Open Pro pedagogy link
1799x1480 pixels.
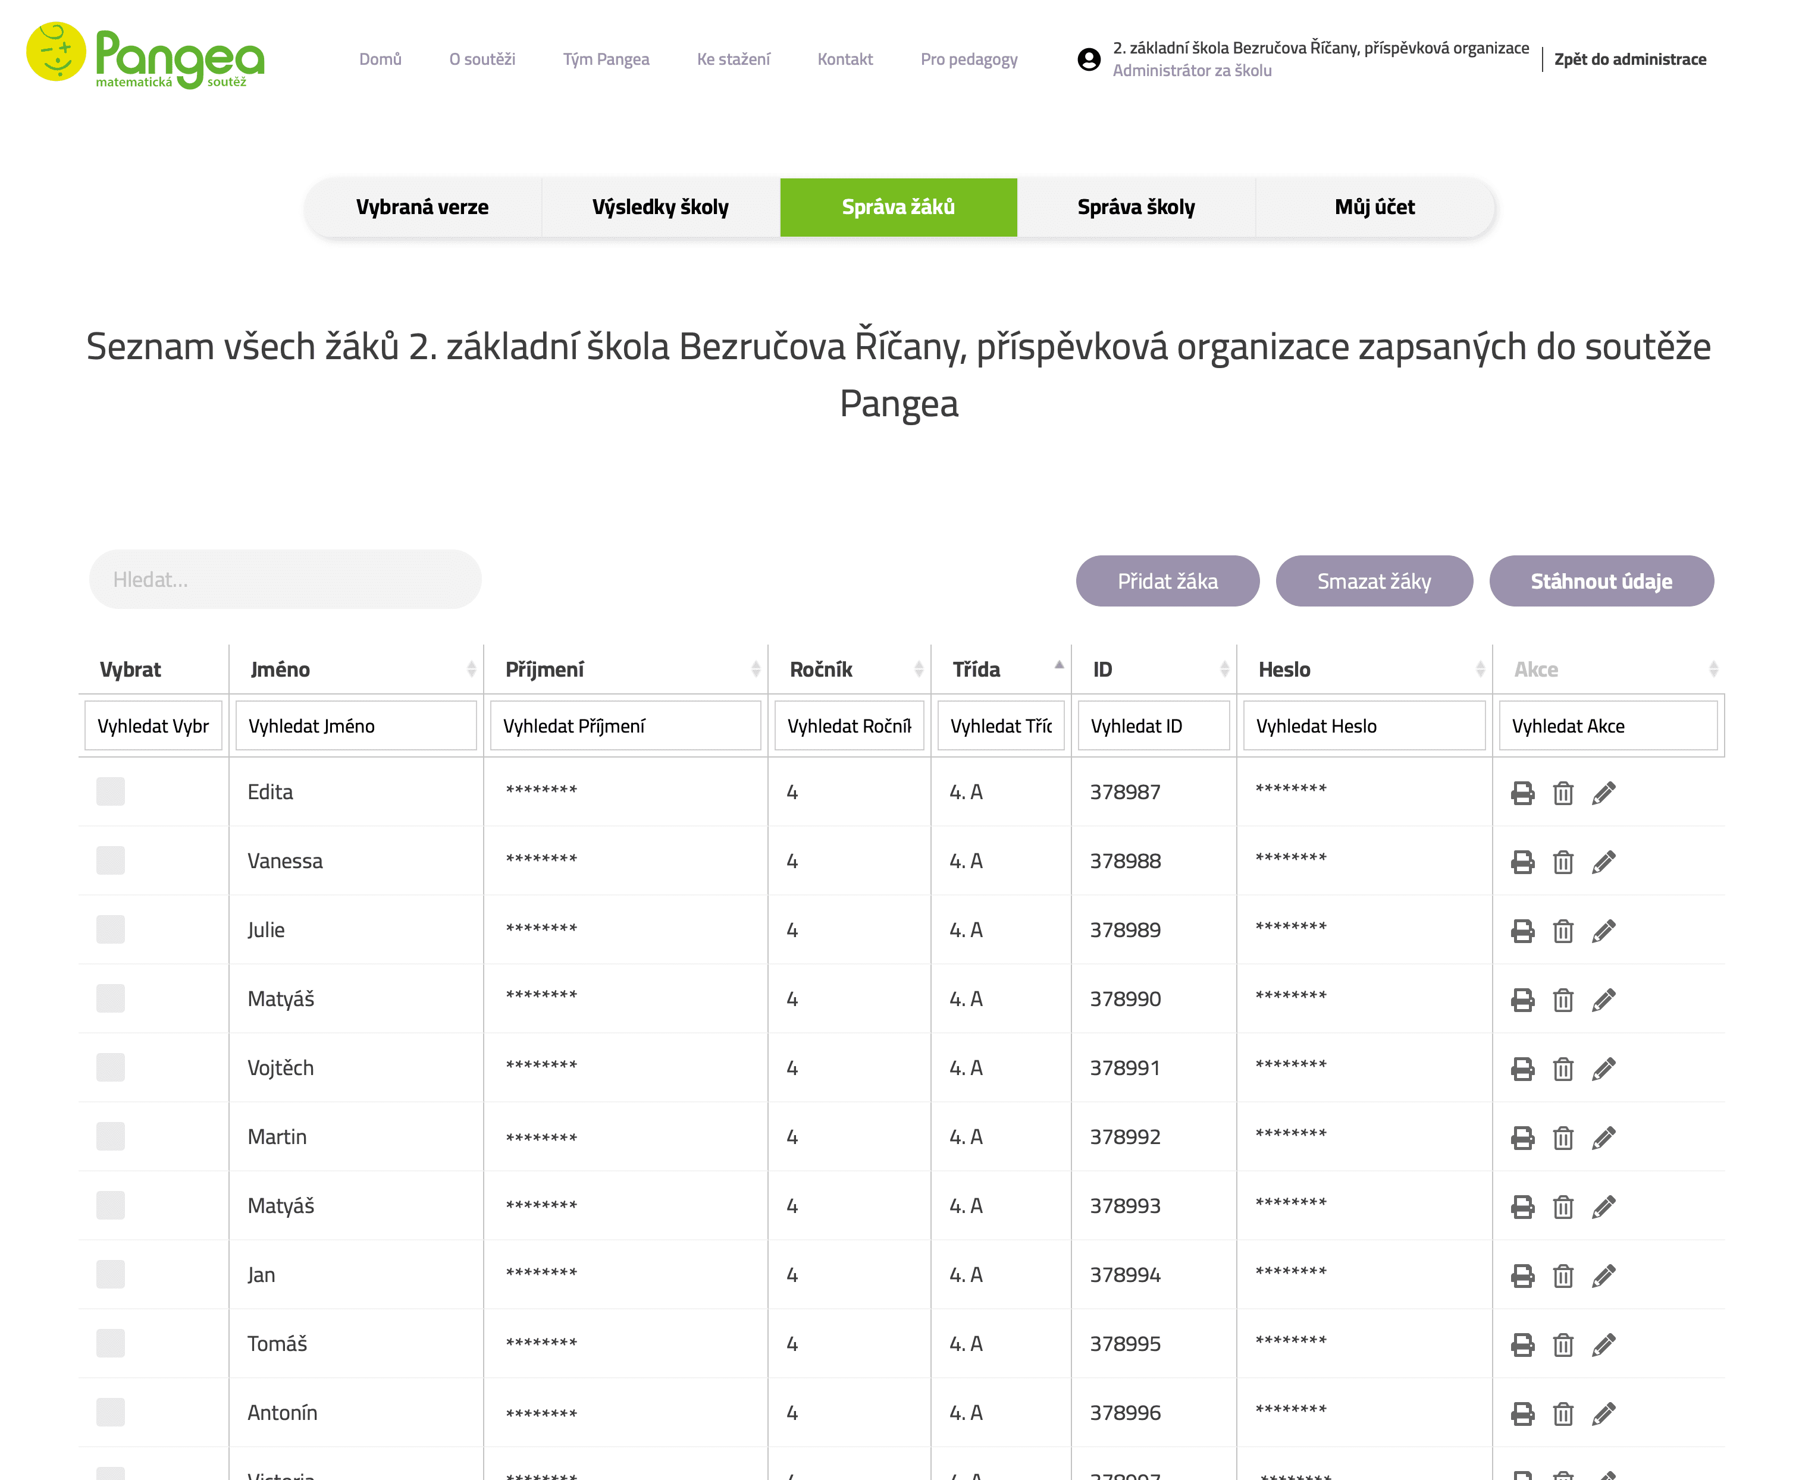tap(968, 59)
